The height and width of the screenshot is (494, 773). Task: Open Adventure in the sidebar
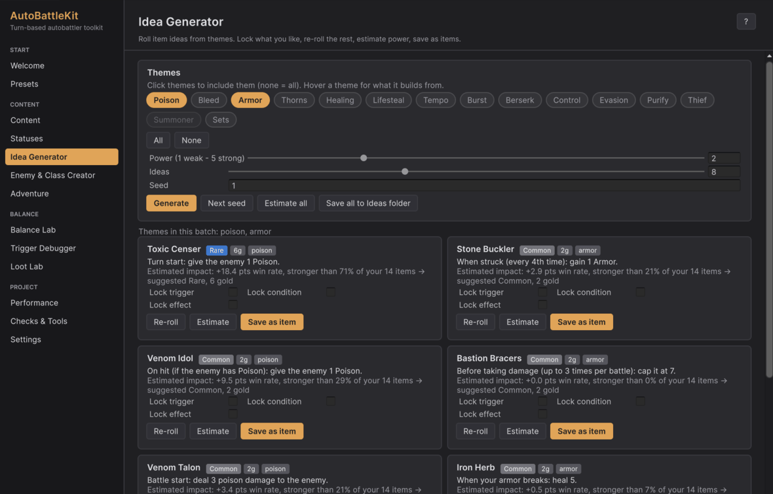click(62, 193)
